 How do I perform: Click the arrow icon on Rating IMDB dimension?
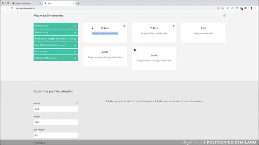click(x=75, y=58)
